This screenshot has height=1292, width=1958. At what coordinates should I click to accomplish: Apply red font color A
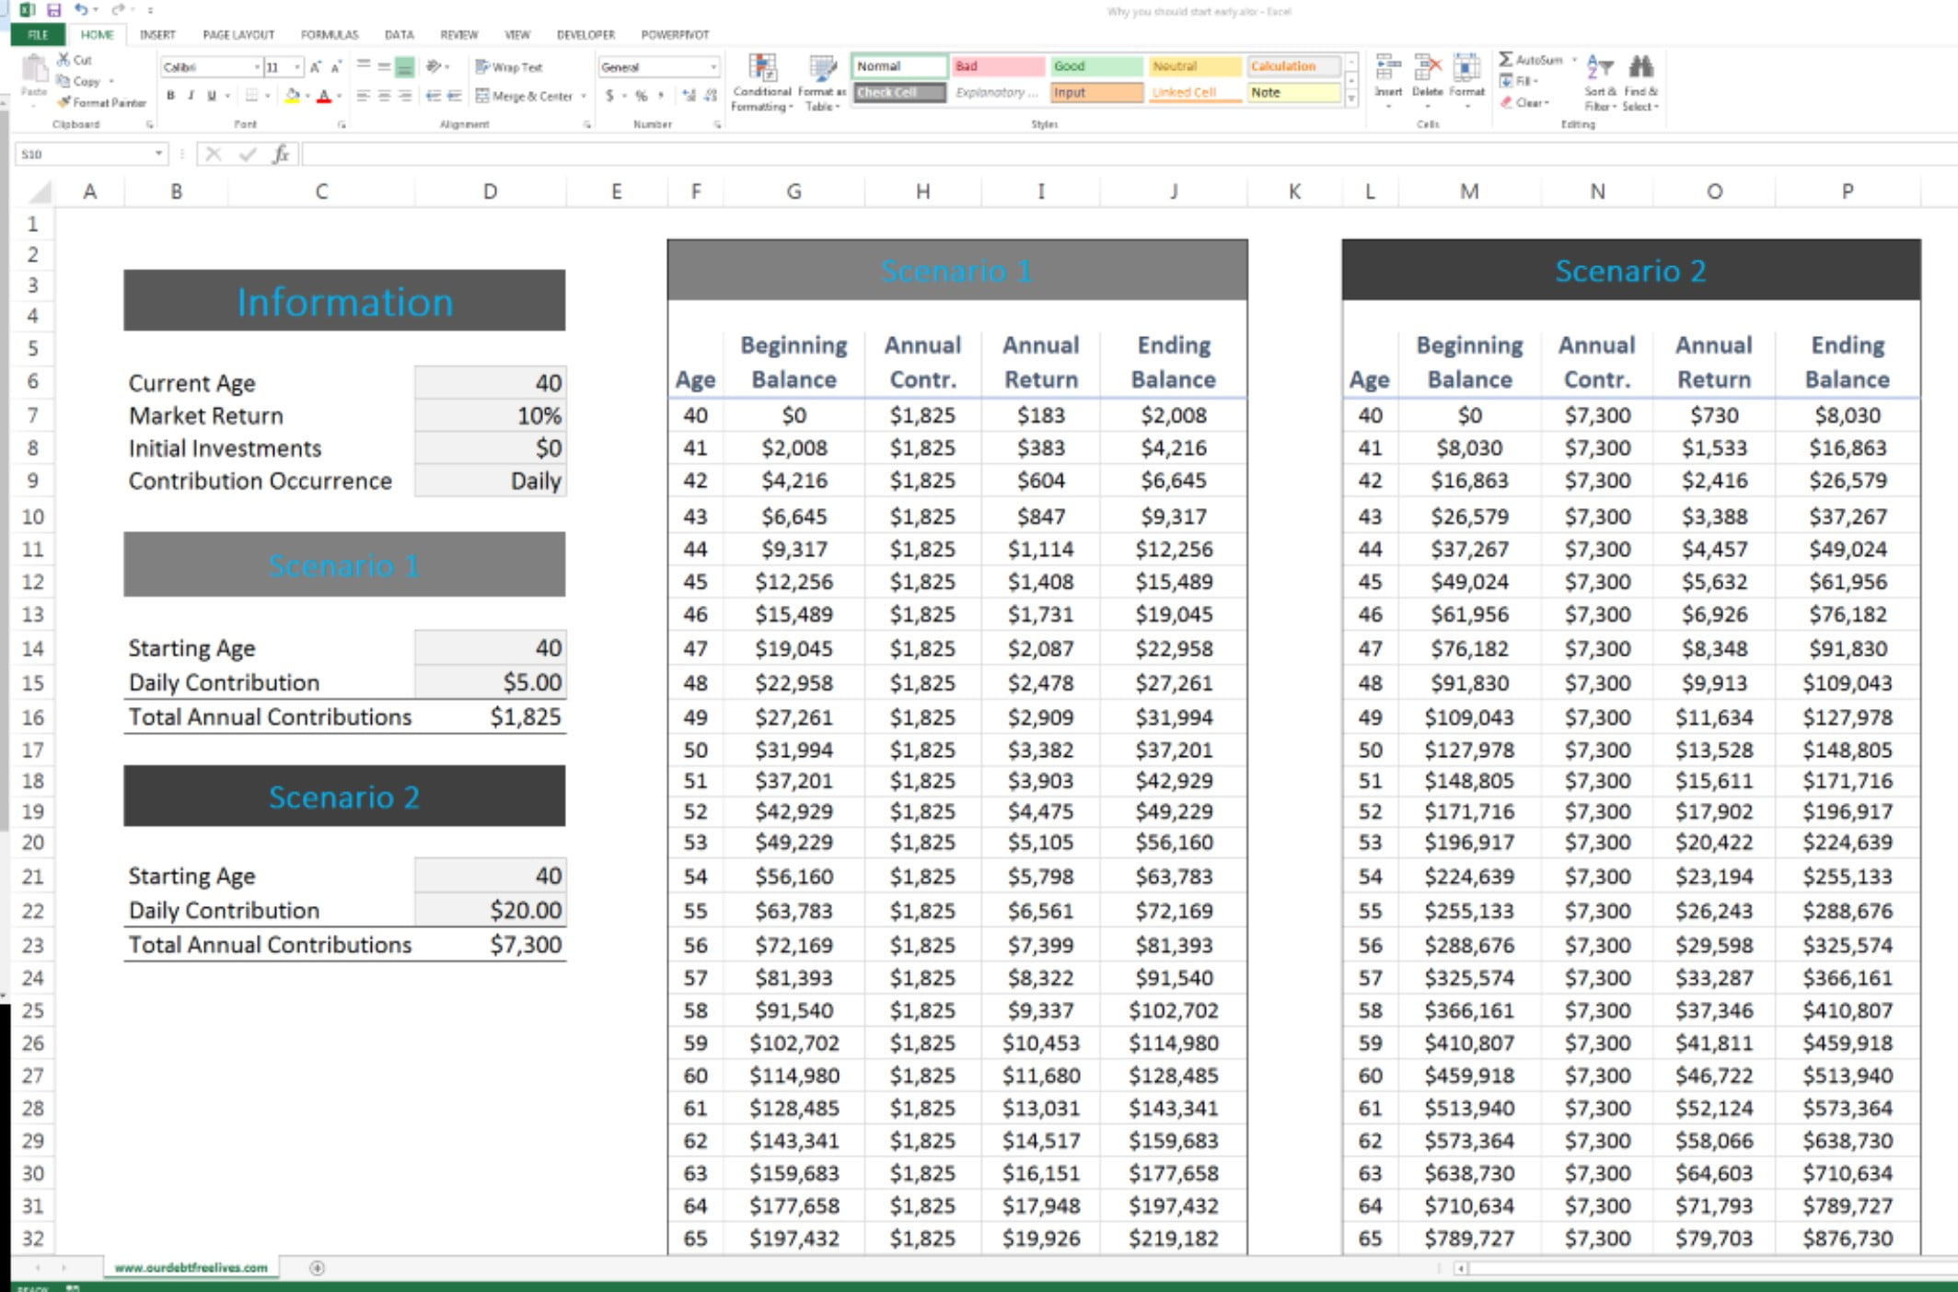(324, 96)
